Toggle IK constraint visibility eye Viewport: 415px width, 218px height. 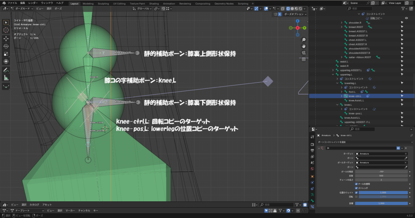(398, 148)
